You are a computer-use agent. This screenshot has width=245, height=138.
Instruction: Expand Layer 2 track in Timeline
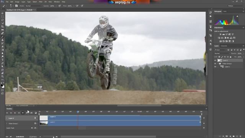pyautogui.click(x=7, y=118)
